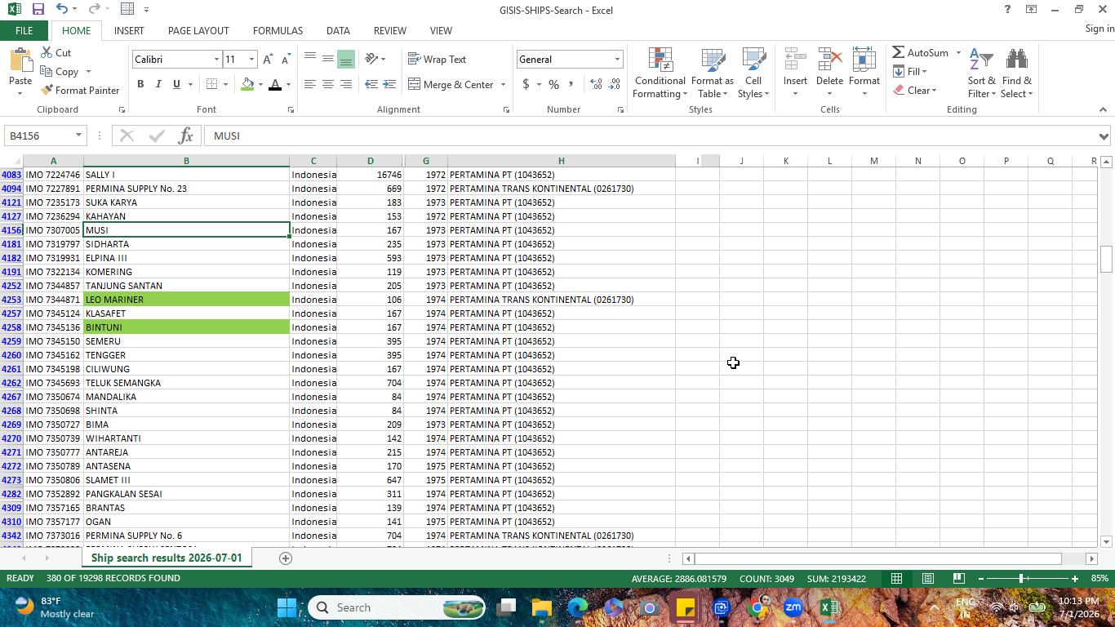Expand the formula bar
Screen dimensions: 1115x627
click(x=1104, y=136)
